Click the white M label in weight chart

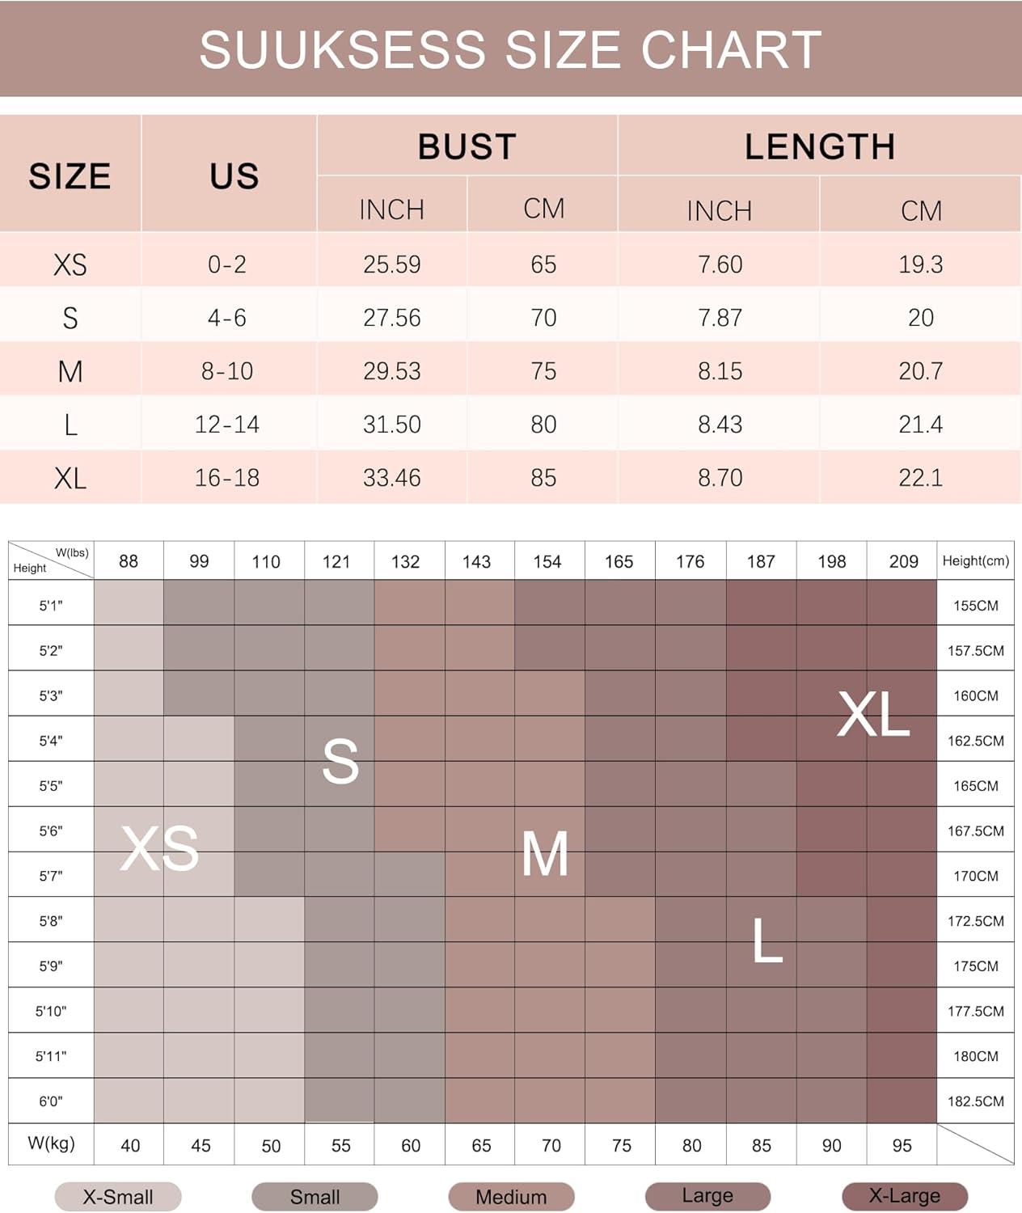[x=545, y=854]
